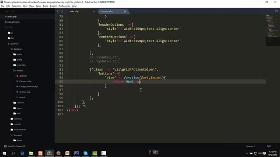Screen dimensions: 280x157
Task: Open green Camtasia icon in taskbar
Action: tap(94, 153)
